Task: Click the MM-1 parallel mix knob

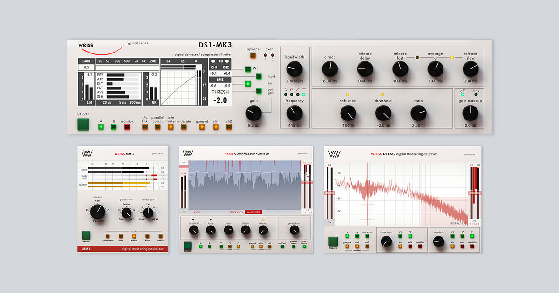Action: click(x=126, y=213)
